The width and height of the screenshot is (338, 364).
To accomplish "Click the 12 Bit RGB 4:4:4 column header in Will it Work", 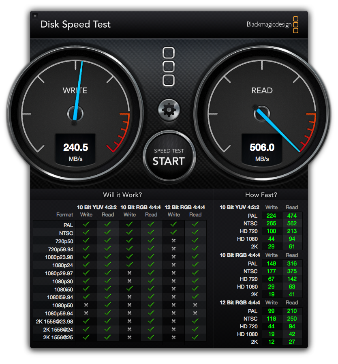I will pyautogui.click(x=184, y=207).
